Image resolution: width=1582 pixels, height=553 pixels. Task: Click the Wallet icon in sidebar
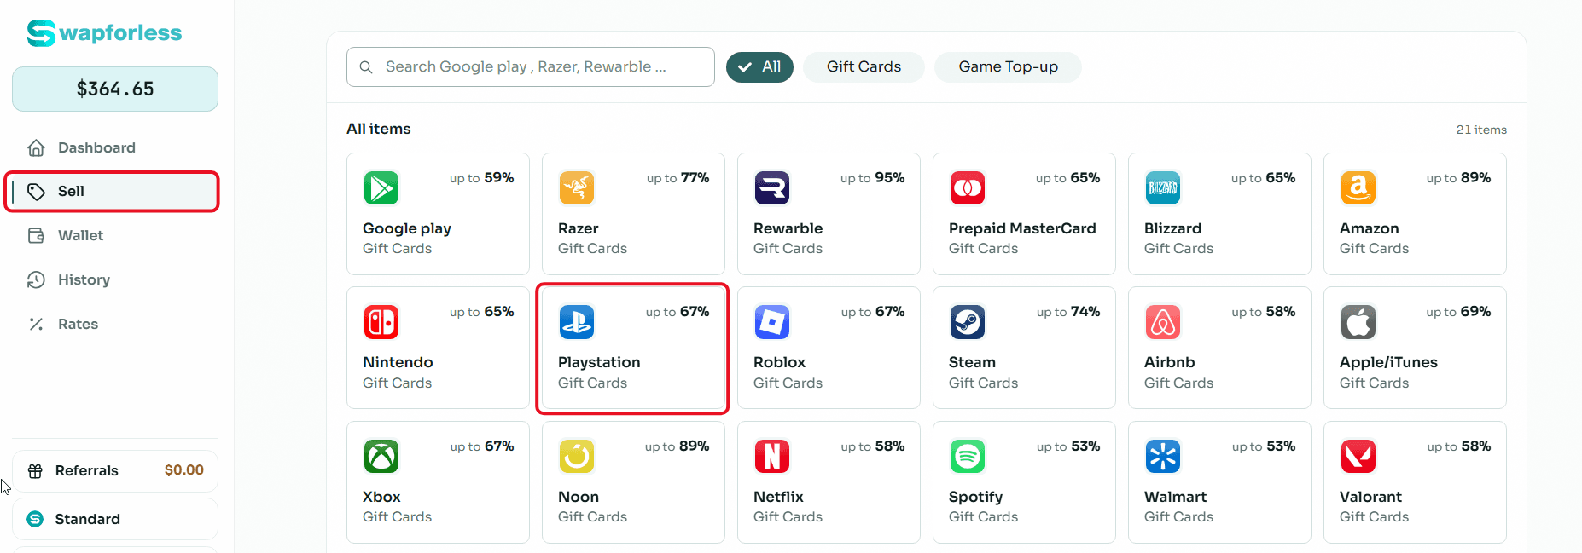point(36,236)
